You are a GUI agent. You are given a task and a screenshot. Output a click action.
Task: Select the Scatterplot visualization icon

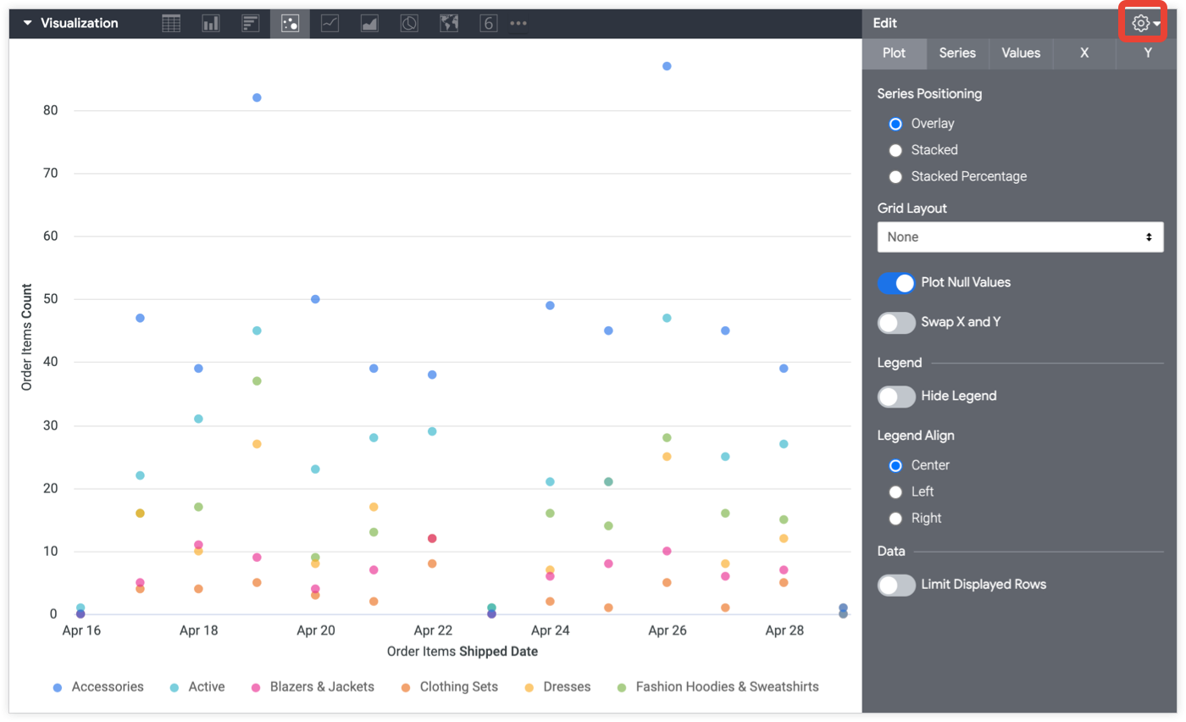click(x=290, y=24)
